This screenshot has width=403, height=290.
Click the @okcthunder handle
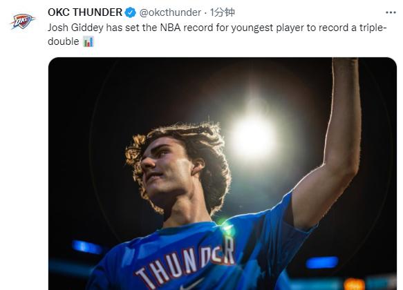170,12
